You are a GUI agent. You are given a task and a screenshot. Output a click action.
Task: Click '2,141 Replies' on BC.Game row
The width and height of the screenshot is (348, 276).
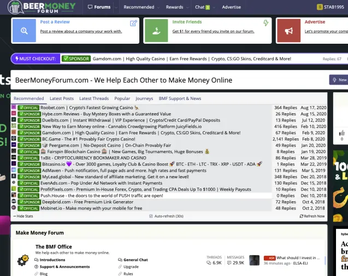(285, 139)
